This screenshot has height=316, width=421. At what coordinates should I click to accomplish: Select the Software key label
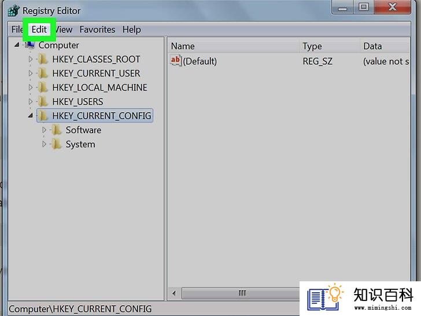pos(83,130)
